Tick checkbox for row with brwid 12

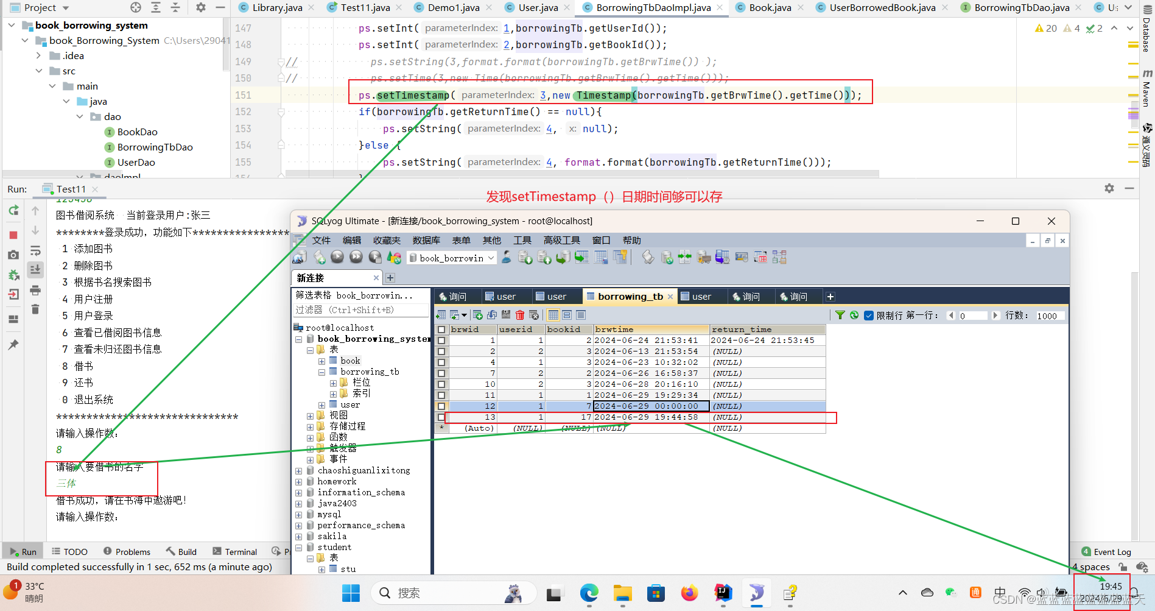441,406
